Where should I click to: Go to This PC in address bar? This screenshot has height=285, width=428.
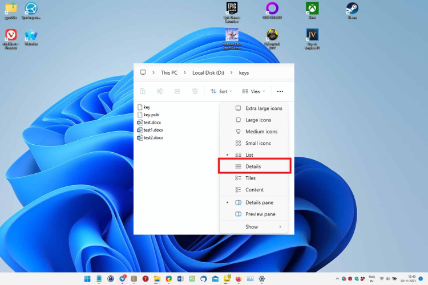169,72
